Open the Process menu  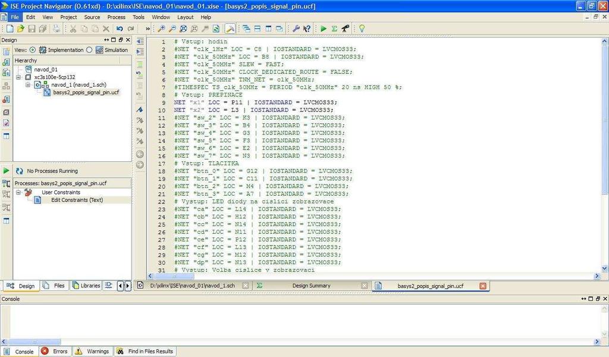click(116, 17)
